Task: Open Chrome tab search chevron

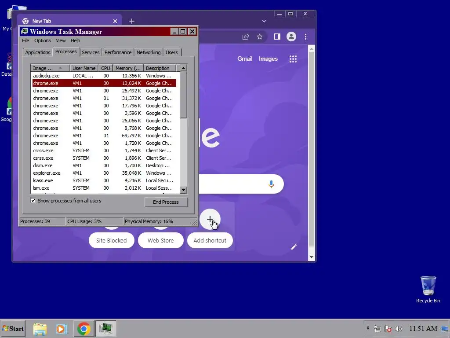Action: (264, 21)
